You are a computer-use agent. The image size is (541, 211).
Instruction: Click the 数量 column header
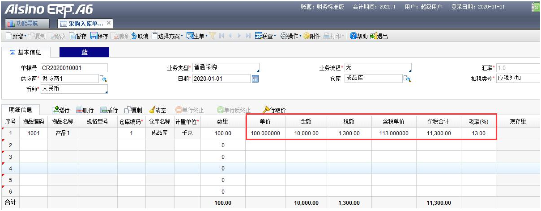pos(223,121)
